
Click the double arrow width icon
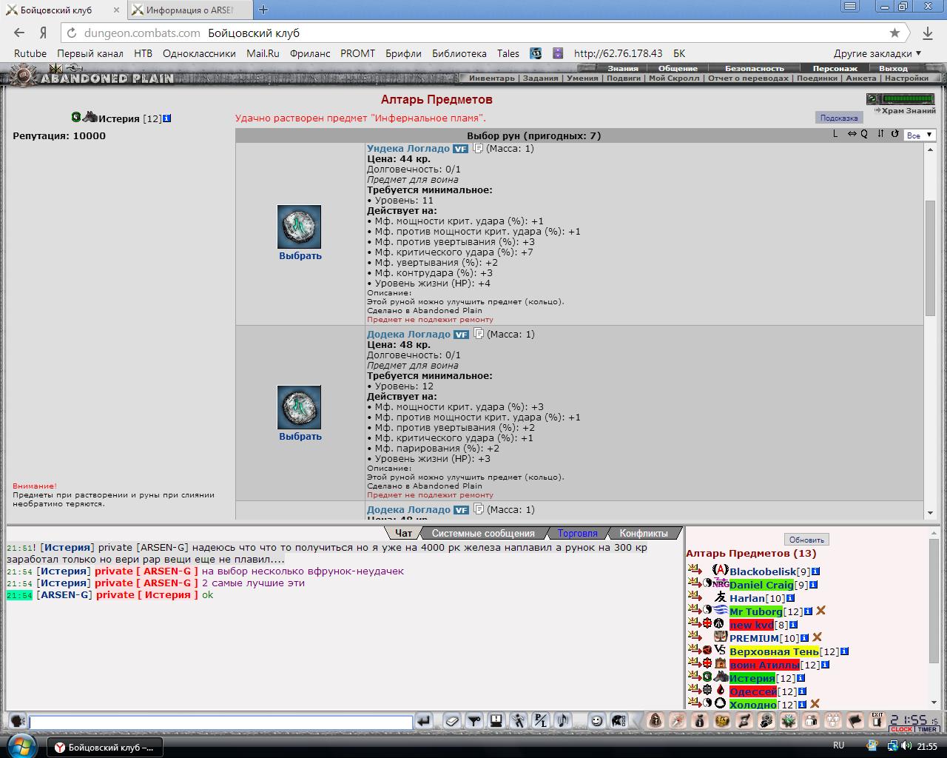pyautogui.click(x=852, y=134)
